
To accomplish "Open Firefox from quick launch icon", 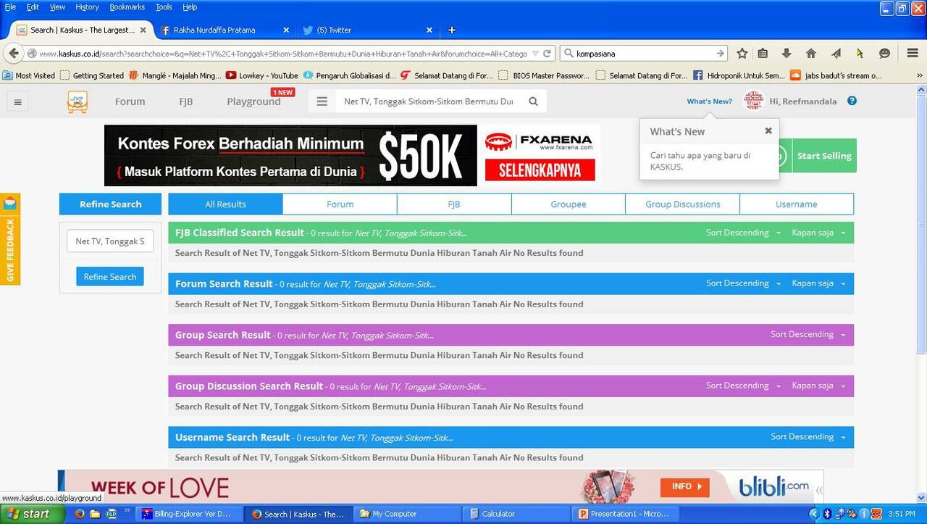I will [80, 514].
